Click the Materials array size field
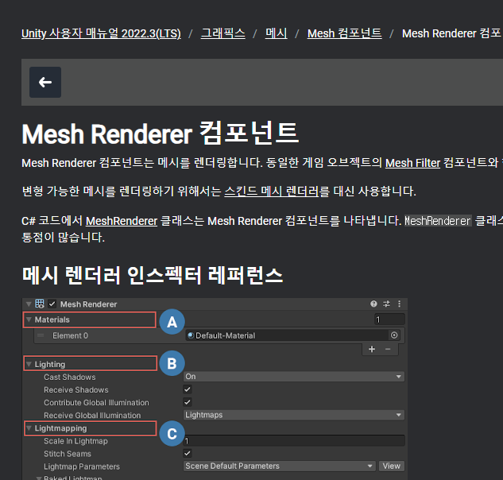The width and height of the screenshot is (503, 480). [x=389, y=319]
